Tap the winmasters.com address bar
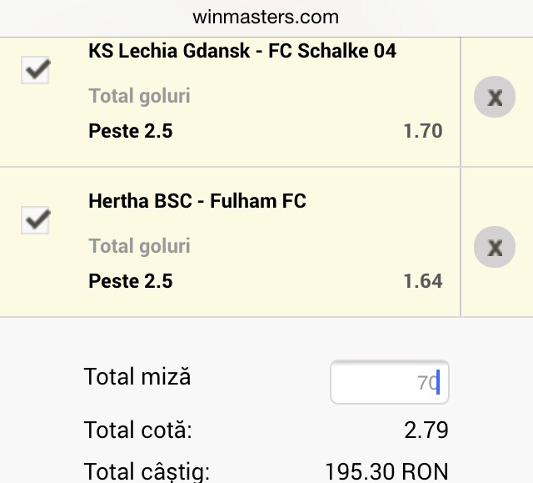This screenshot has width=533, height=483. tap(266, 17)
